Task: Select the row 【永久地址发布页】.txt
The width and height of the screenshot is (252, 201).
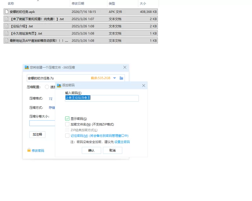Action: coord(81,33)
